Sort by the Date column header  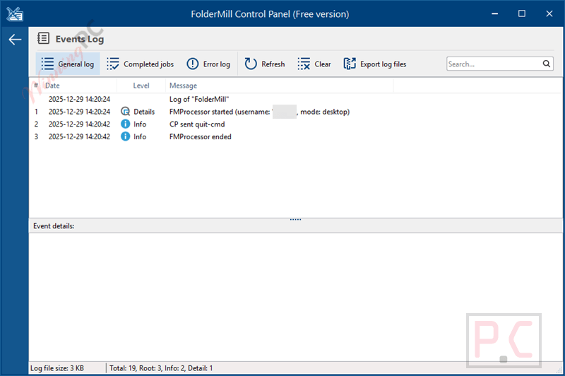(x=52, y=86)
